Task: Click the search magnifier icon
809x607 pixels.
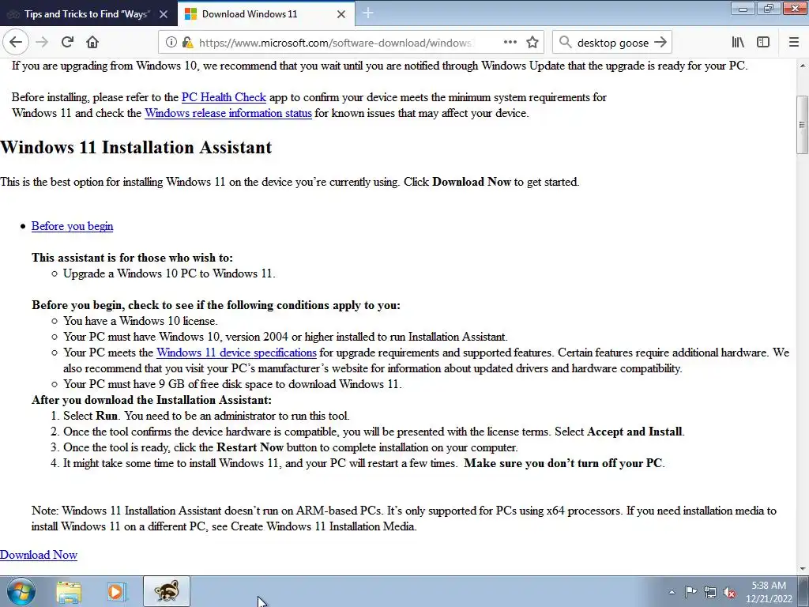Action: [x=566, y=43]
